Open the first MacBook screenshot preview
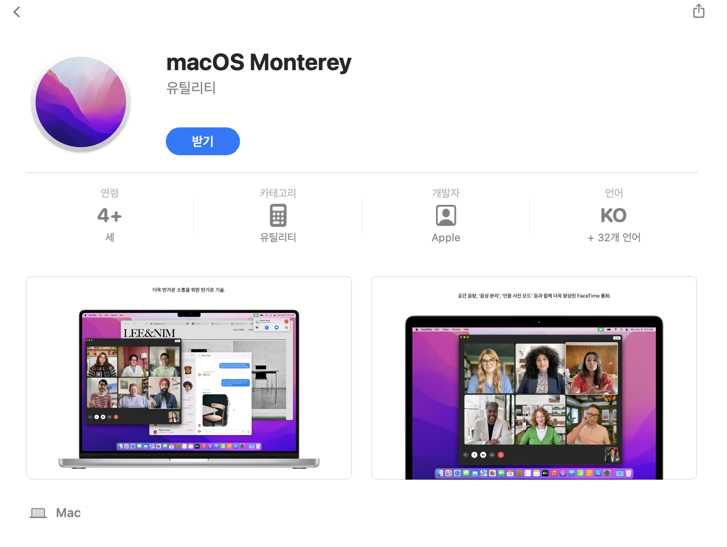The height and width of the screenshot is (547, 727). [189, 378]
